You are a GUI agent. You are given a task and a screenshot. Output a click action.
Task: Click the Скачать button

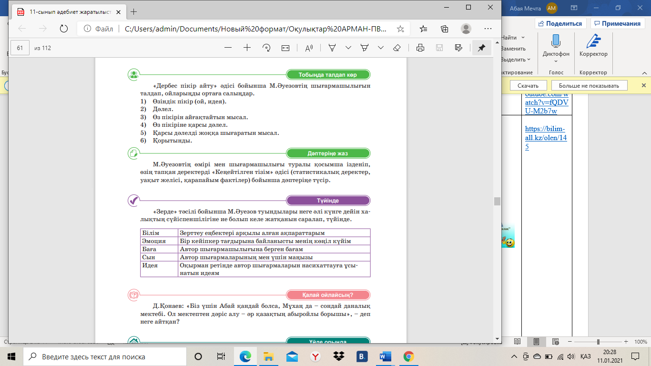coord(528,85)
